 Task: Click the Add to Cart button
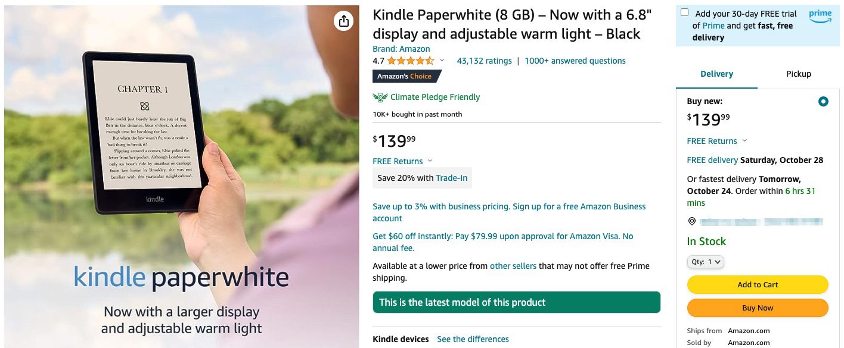[x=757, y=284]
